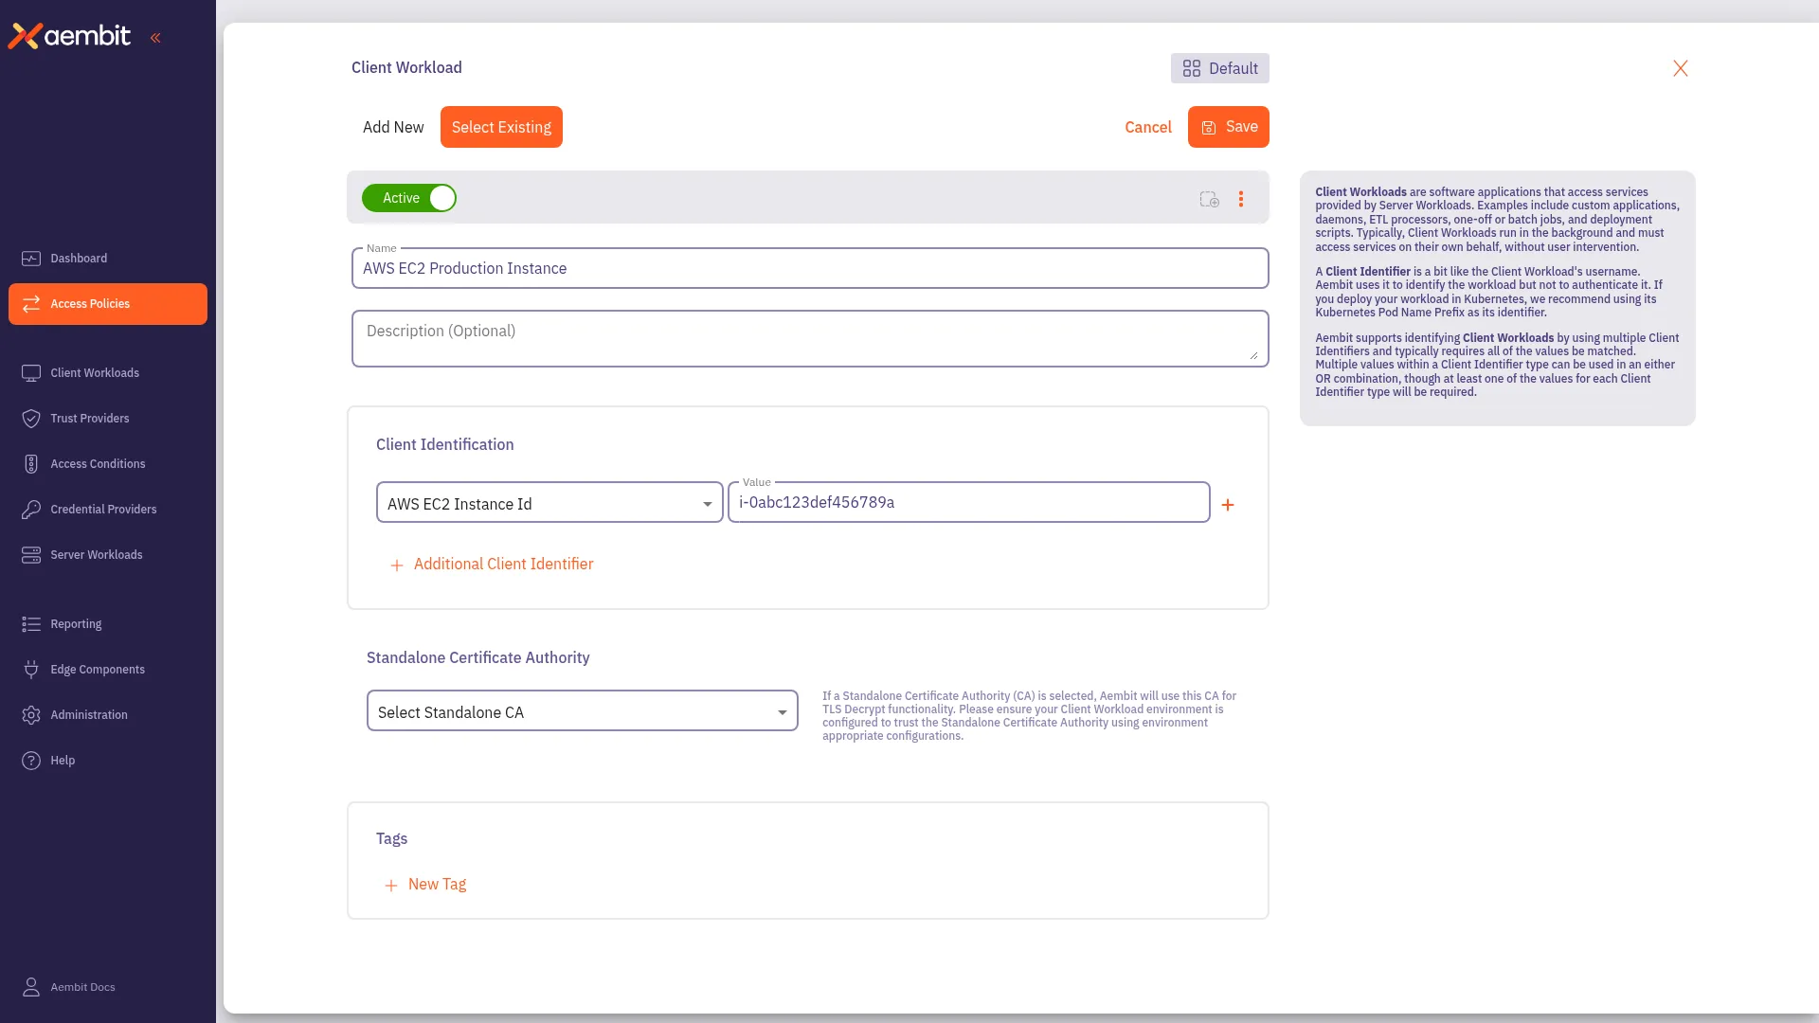Open Administration settings
This screenshot has height=1023, width=1819.
click(x=108, y=715)
